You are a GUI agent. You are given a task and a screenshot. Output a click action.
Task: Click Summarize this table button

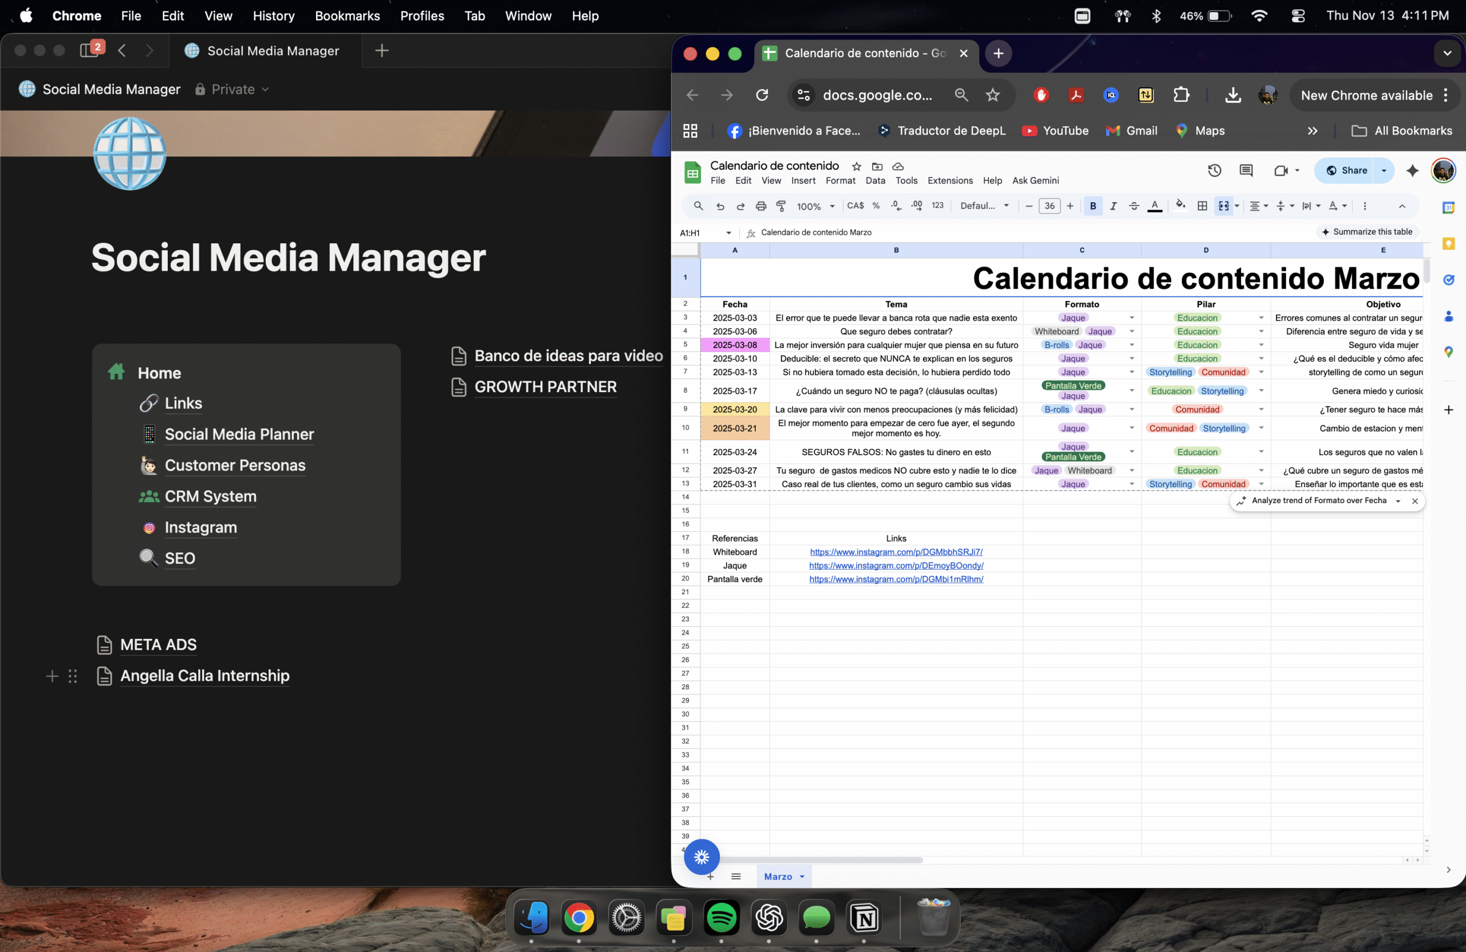pyautogui.click(x=1367, y=232)
